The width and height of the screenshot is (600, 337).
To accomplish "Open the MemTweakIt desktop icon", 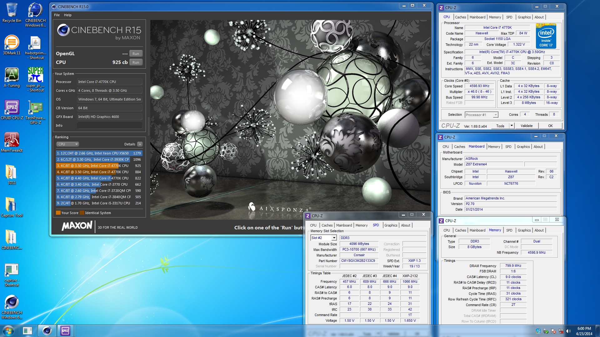I will coord(12,142).
